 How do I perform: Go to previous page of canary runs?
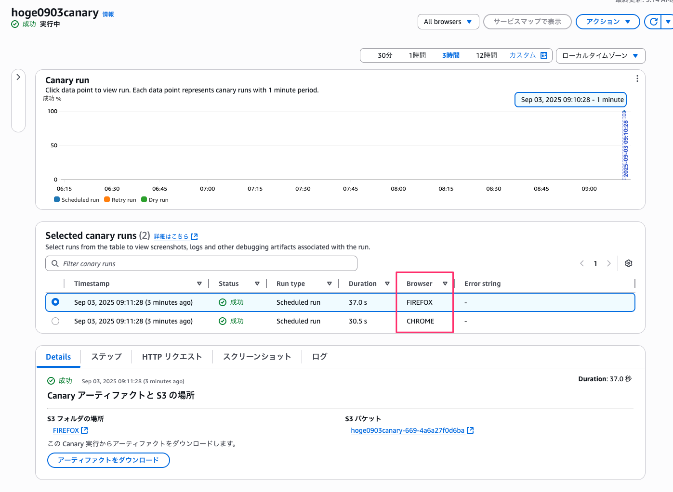coord(582,263)
